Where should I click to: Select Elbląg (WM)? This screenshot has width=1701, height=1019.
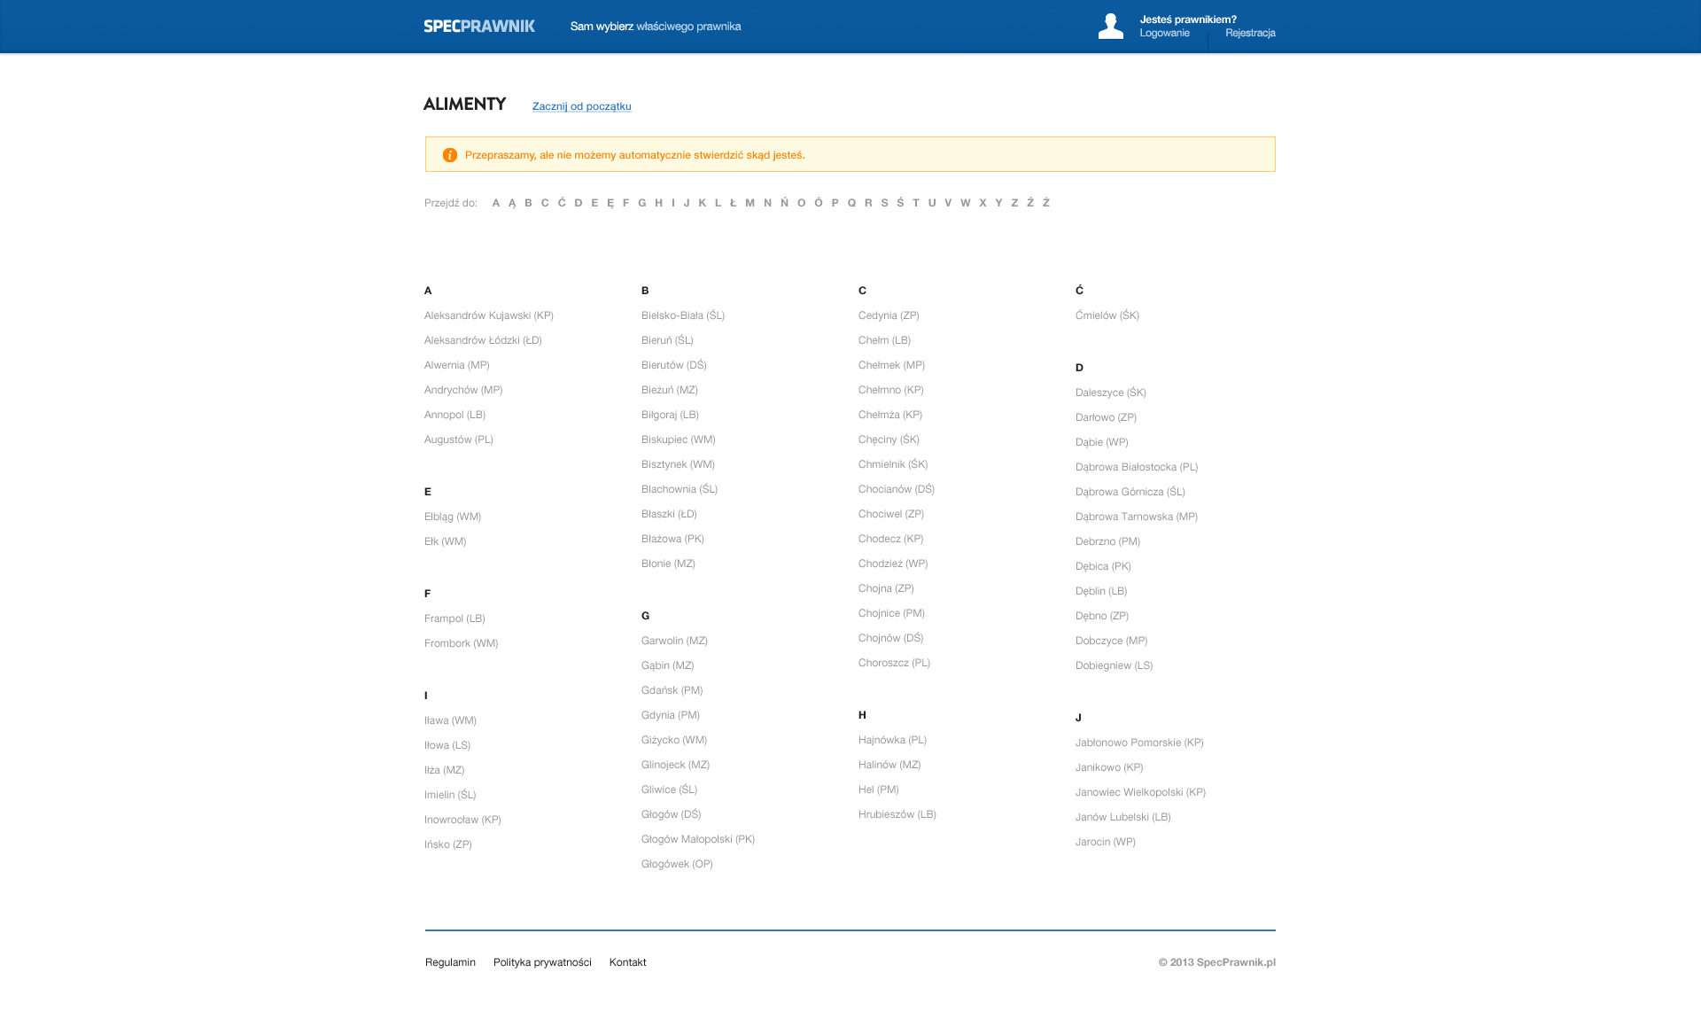tap(453, 517)
